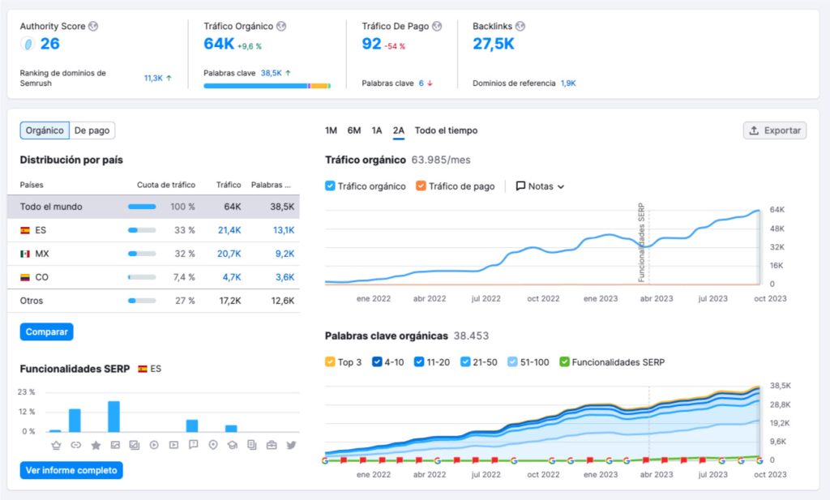Click the globe icon beside Authority Score
This screenshot has width=830, height=500.
coord(93,27)
